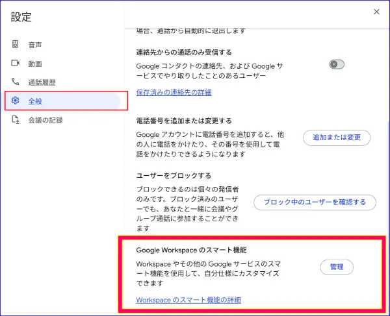Open the 保存済みの連絡先の詳細 link
The width and height of the screenshot is (390, 316).
tap(174, 93)
